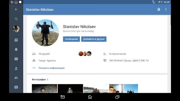Click Добавить в друзья button
Screen dimensions: 180x101
[x=94, y=39]
